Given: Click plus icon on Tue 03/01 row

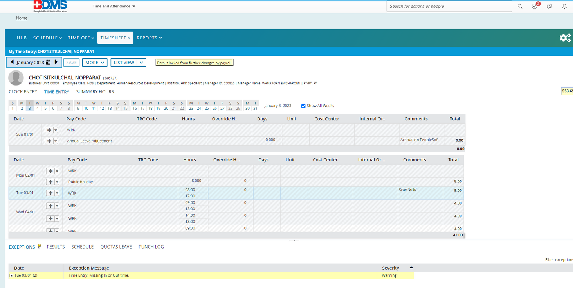Looking at the screenshot, I should tap(50, 193).
